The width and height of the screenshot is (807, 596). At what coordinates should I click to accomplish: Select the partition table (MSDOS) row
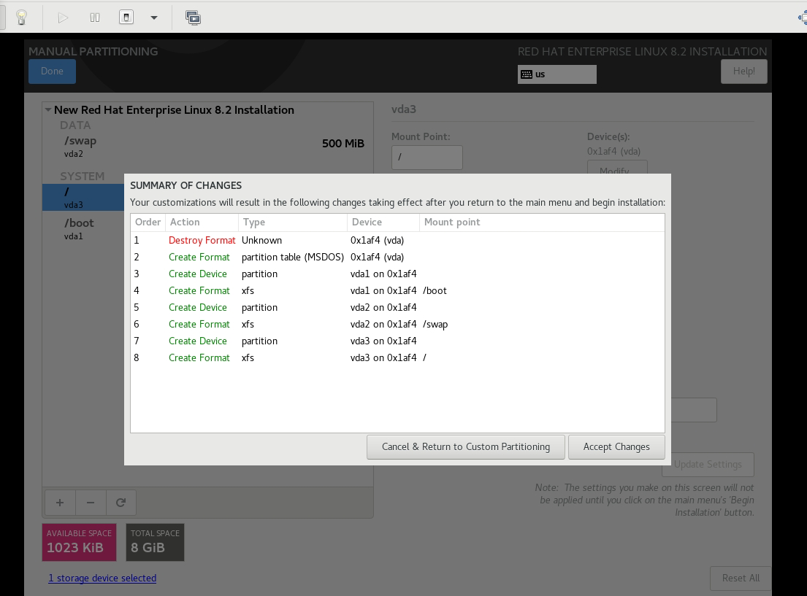397,257
